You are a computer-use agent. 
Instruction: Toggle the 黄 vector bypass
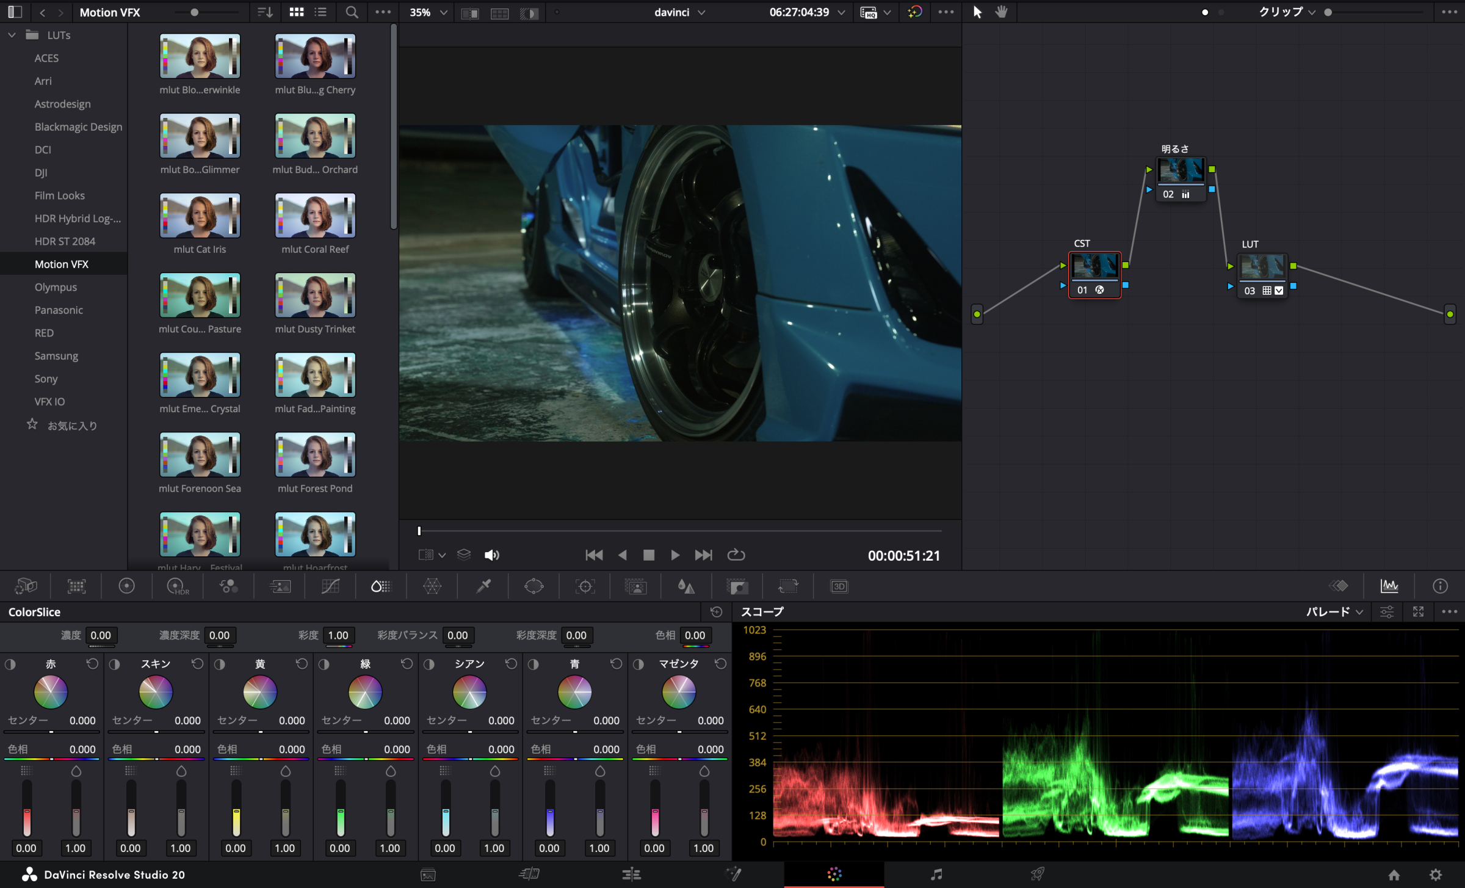pyautogui.click(x=220, y=664)
